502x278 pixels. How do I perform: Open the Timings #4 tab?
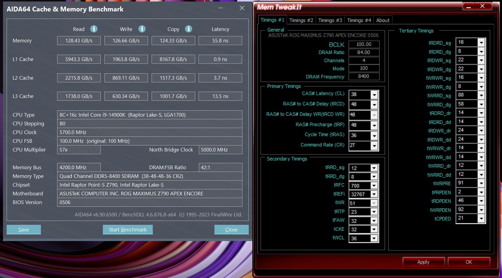click(359, 20)
